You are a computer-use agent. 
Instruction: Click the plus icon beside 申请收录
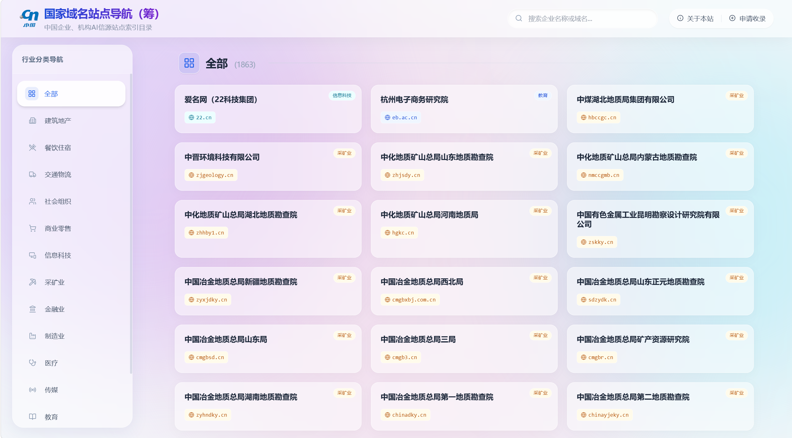[x=732, y=18]
